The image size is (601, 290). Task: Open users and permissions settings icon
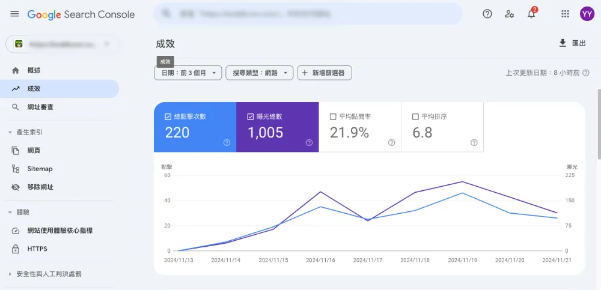click(x=509, y=14)
